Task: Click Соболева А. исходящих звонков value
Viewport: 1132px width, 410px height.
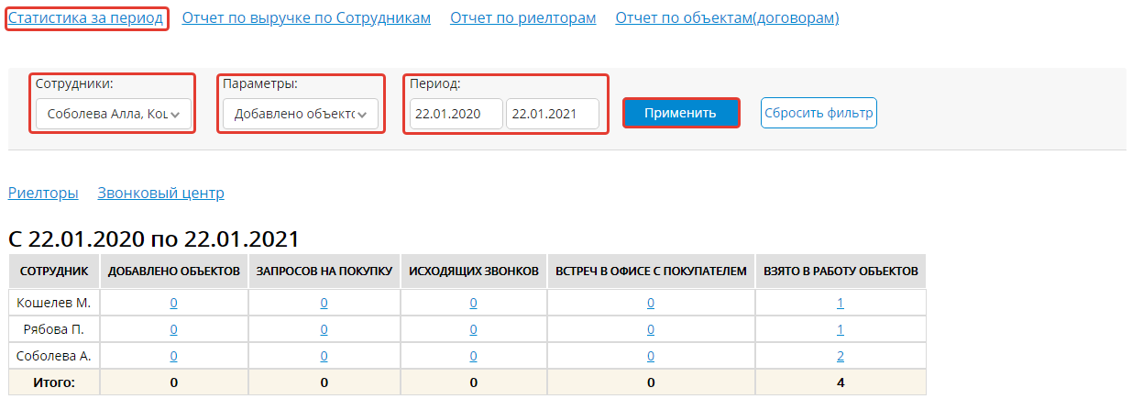Action: pyautogui.click(x=473, y=357)
